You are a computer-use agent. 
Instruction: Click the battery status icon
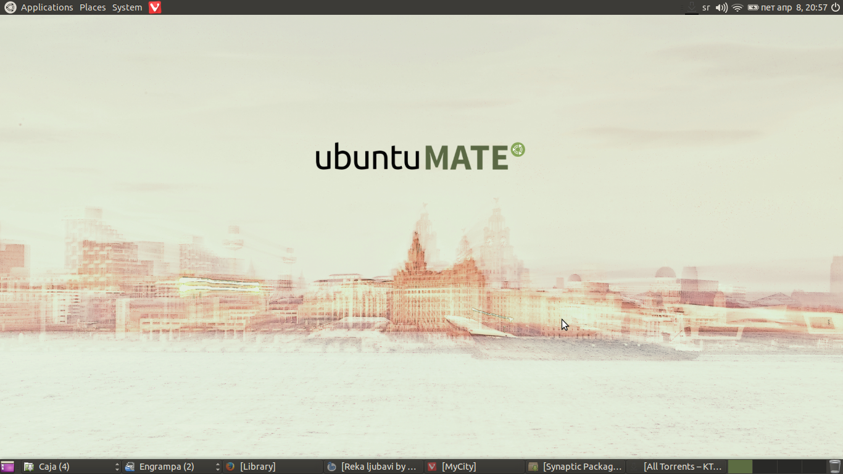click(753, 7)
